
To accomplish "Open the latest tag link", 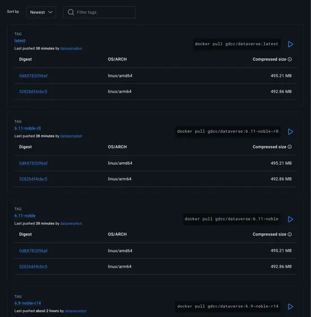I will point(20,41).
